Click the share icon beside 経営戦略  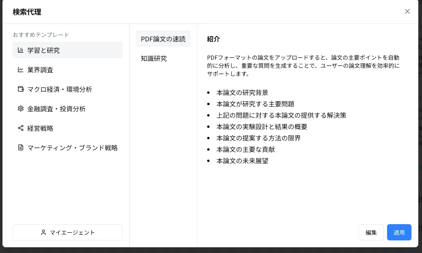pyautogui.click(x=20, y=128)
